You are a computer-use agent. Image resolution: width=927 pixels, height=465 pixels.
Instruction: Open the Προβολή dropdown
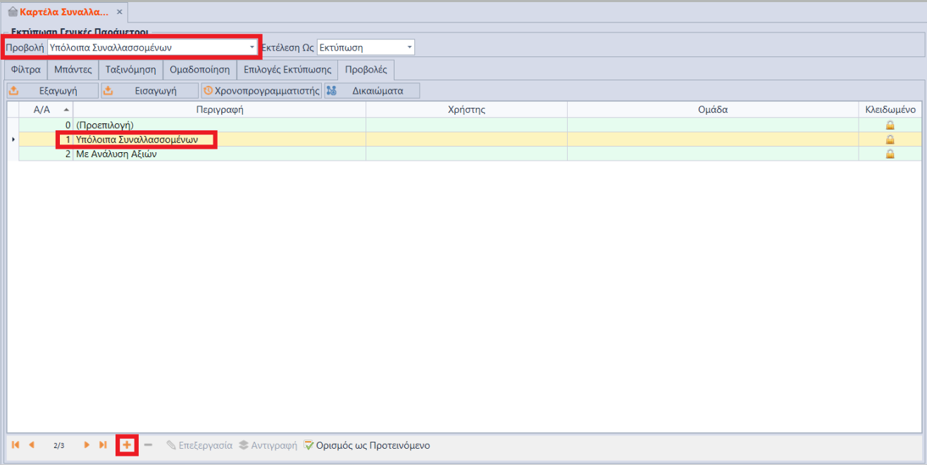point(252,47)
